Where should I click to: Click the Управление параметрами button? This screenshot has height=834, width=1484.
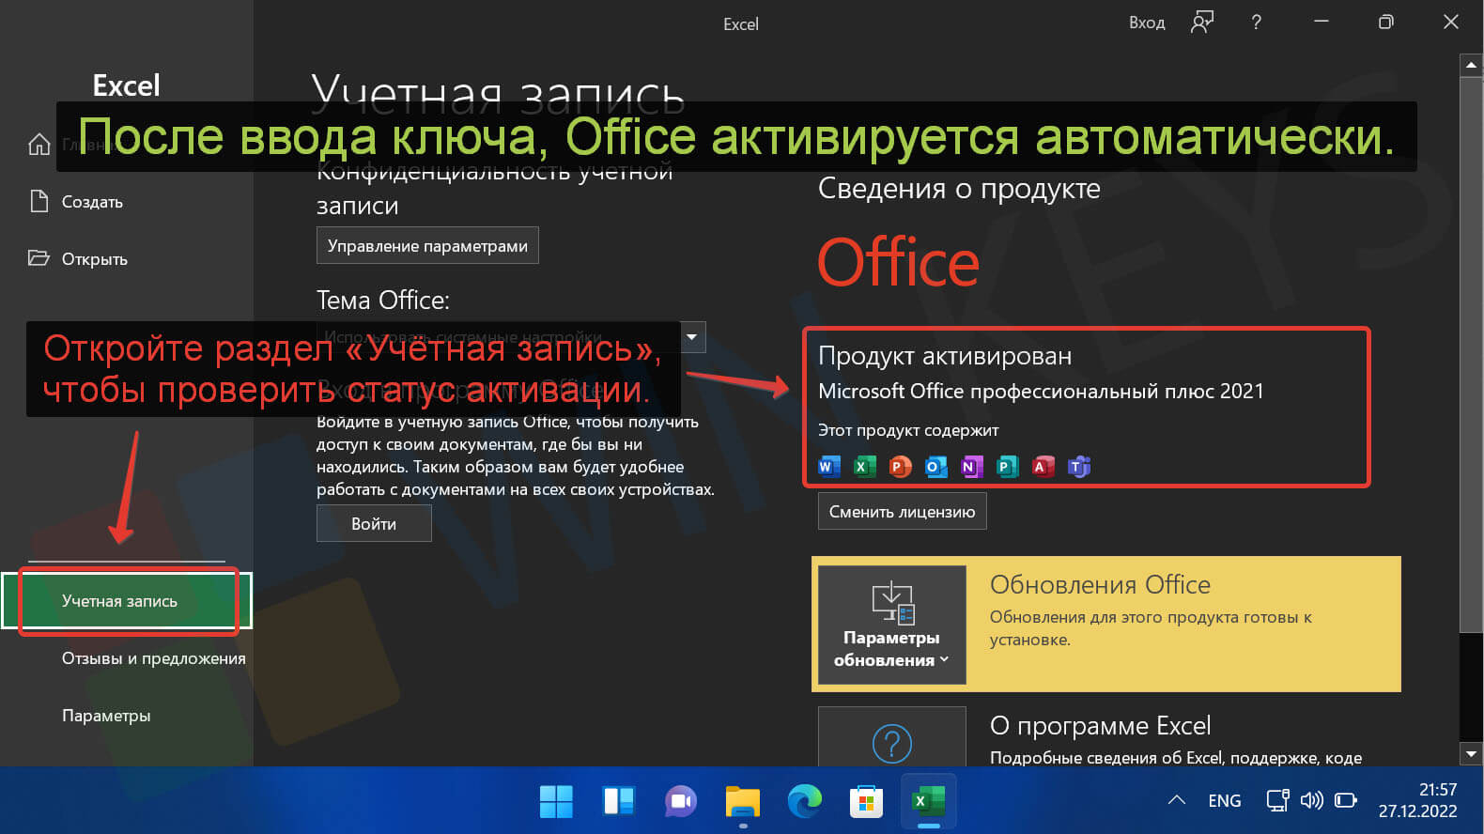[x=427, y=246]
